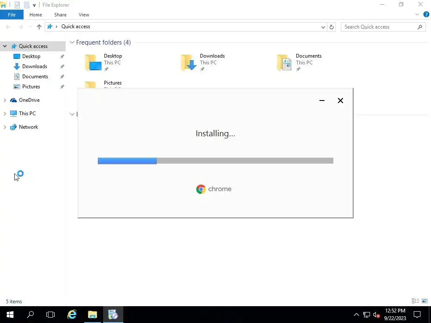Open the recent locations dropdown arrow
This screenshot has width=431, height=323.
pos(30,27)
